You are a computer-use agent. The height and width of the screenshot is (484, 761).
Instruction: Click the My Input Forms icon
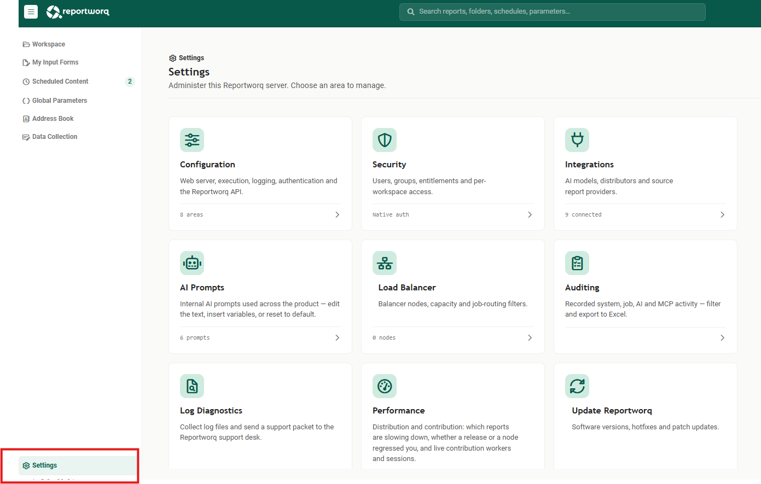tap(26, 62)
